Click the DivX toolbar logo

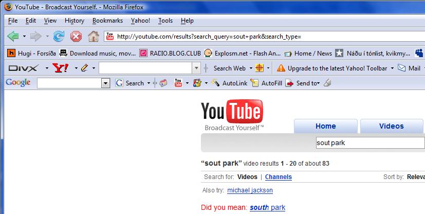[24, 68]
